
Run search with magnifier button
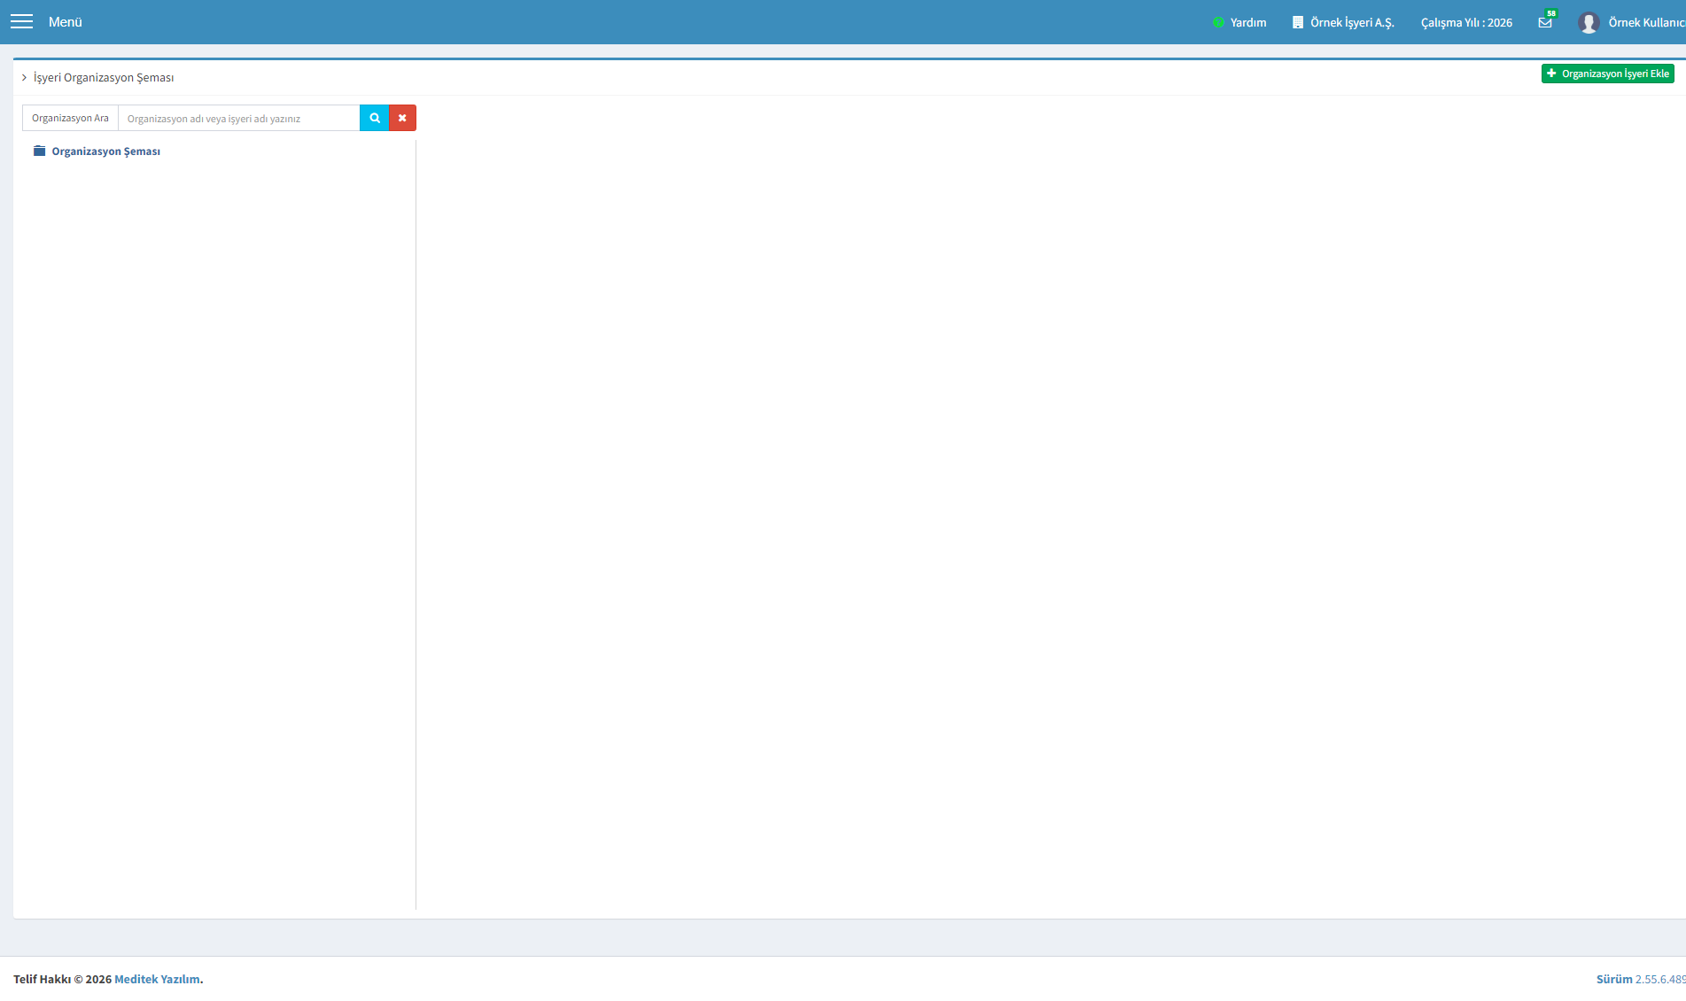[x=375, y=118]
